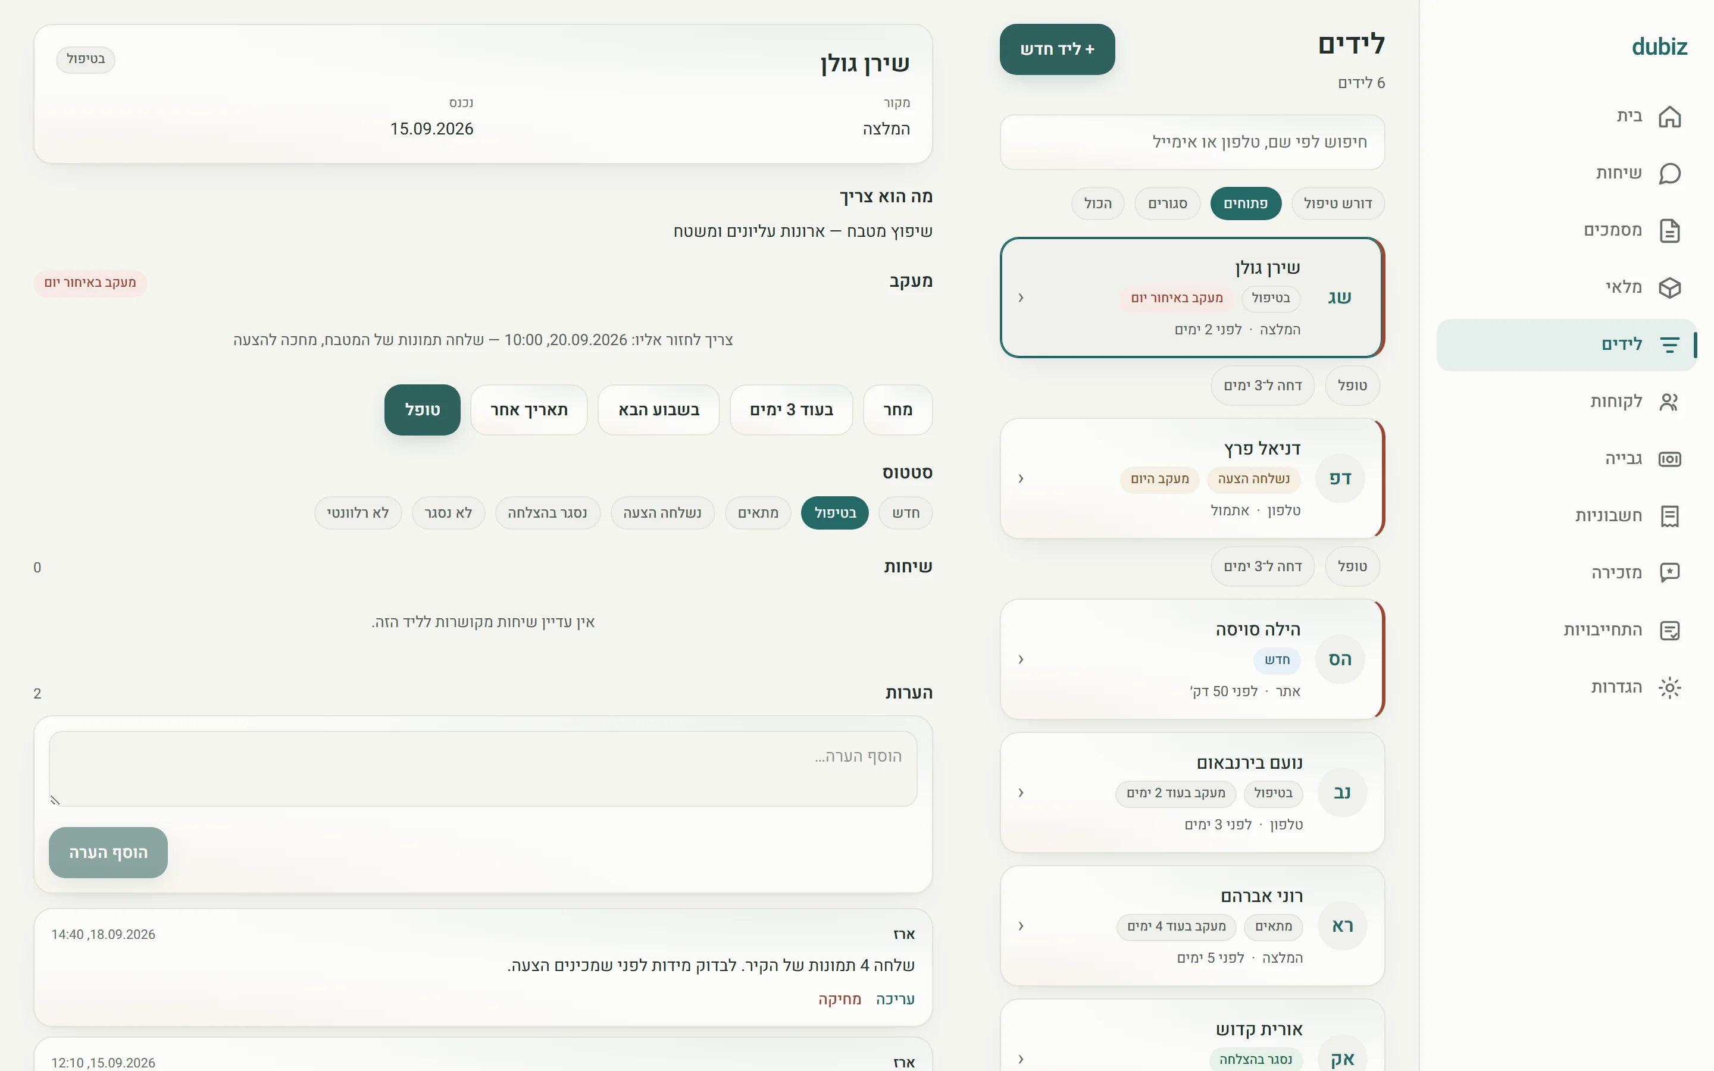The image size is (1714, 1071).
Task: Expand אורית קדוש lead card chevron
Action: pos(1021,1059)
